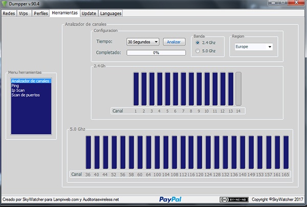Click the 5 GHz channel 100 bar
Viewport: 307px width, 207px height.
pyautogui.click(x=157, y=152)
